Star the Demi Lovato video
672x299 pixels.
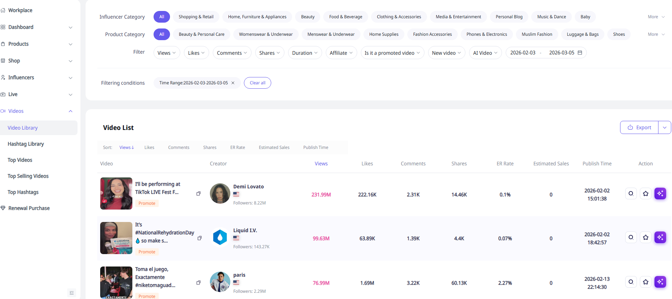click(x=645, y=193)
